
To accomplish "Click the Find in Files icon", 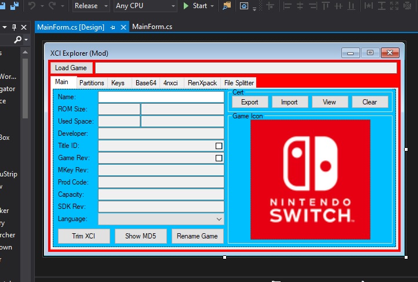I will coord(227,6).
